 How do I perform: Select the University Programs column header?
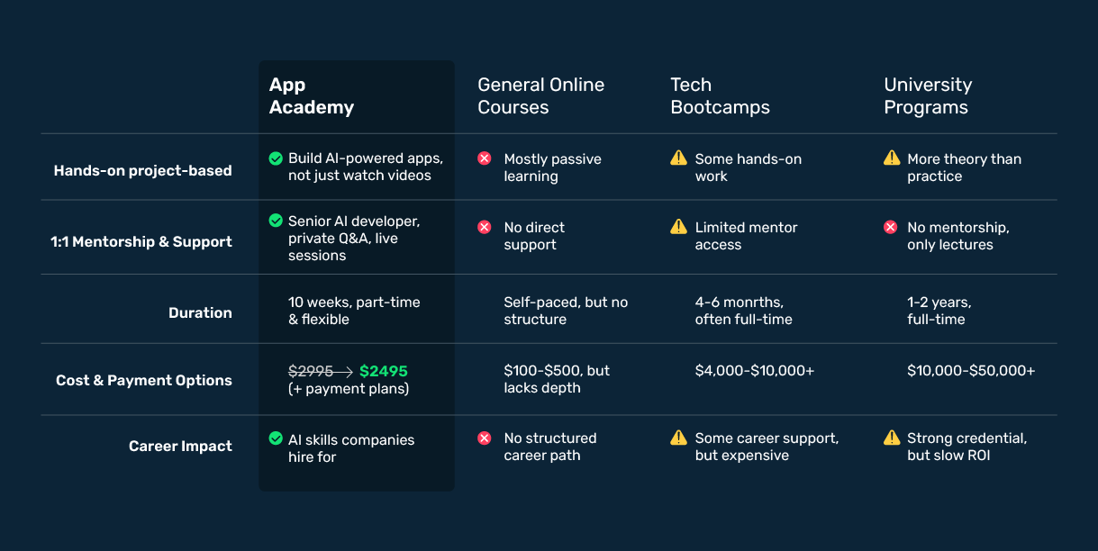point(928,96)
